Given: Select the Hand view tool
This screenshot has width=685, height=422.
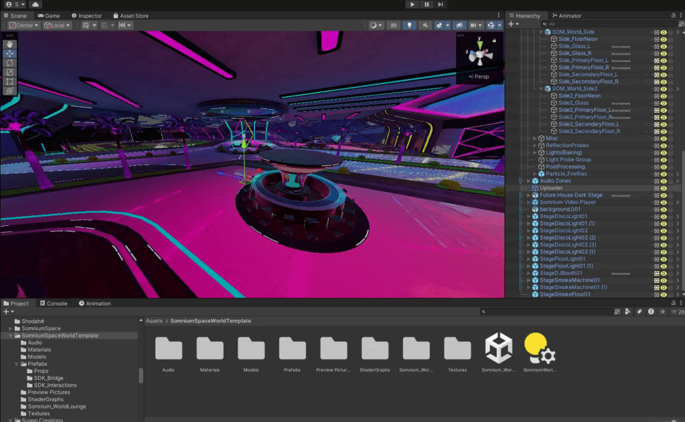Looking at the screenshot, I should tap(9, 44).
